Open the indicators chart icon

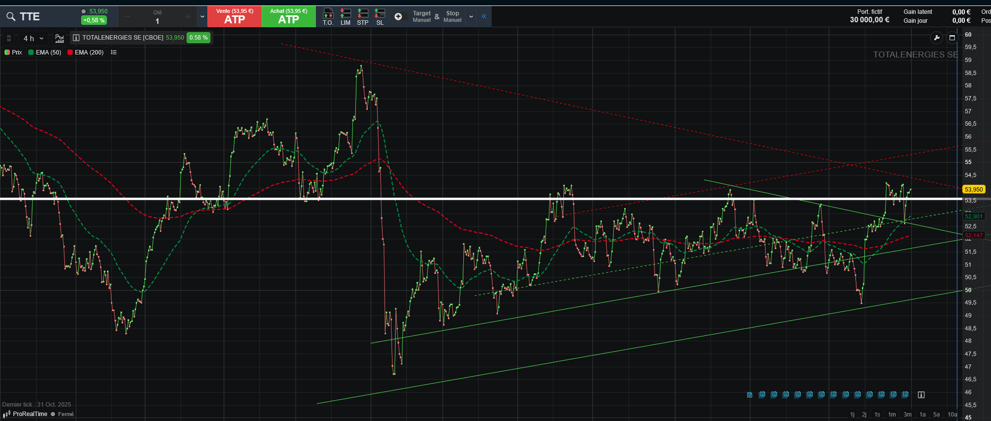(59, 38)
